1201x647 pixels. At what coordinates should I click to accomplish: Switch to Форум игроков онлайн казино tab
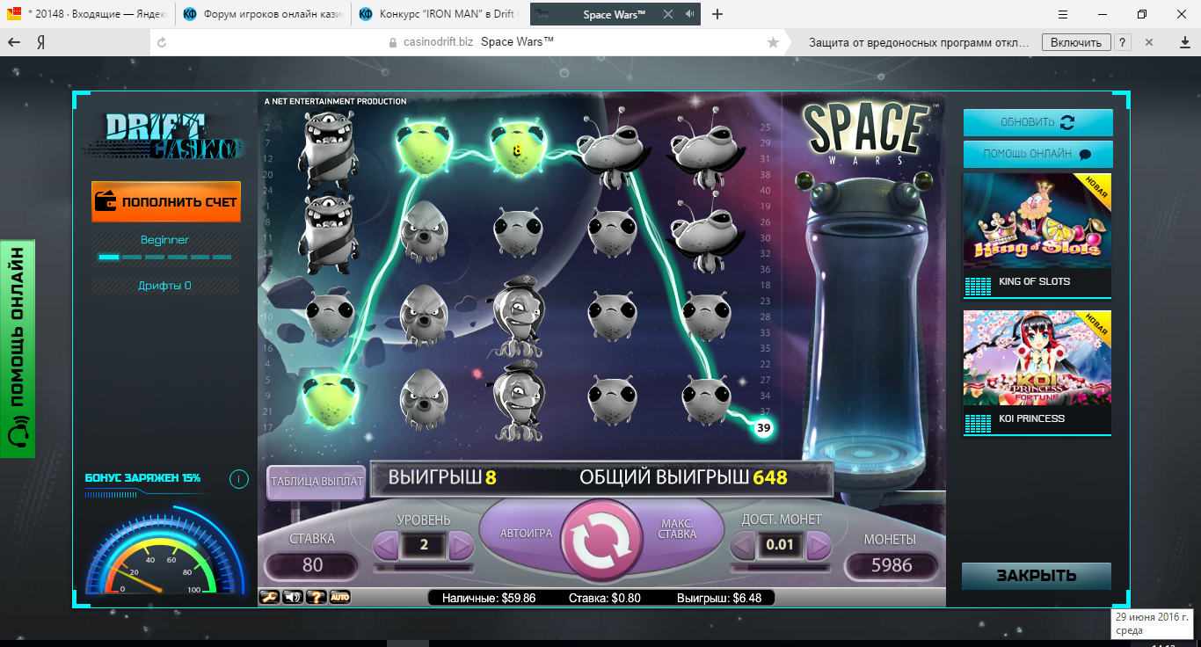[x=262, y=14]
